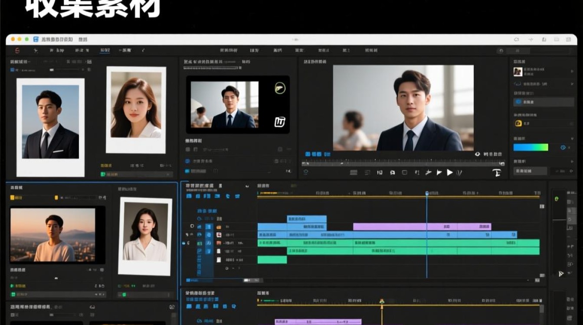Click the purple clip on the upper timeline
Screen dimensions: 583x325
[x=390, y=227]
